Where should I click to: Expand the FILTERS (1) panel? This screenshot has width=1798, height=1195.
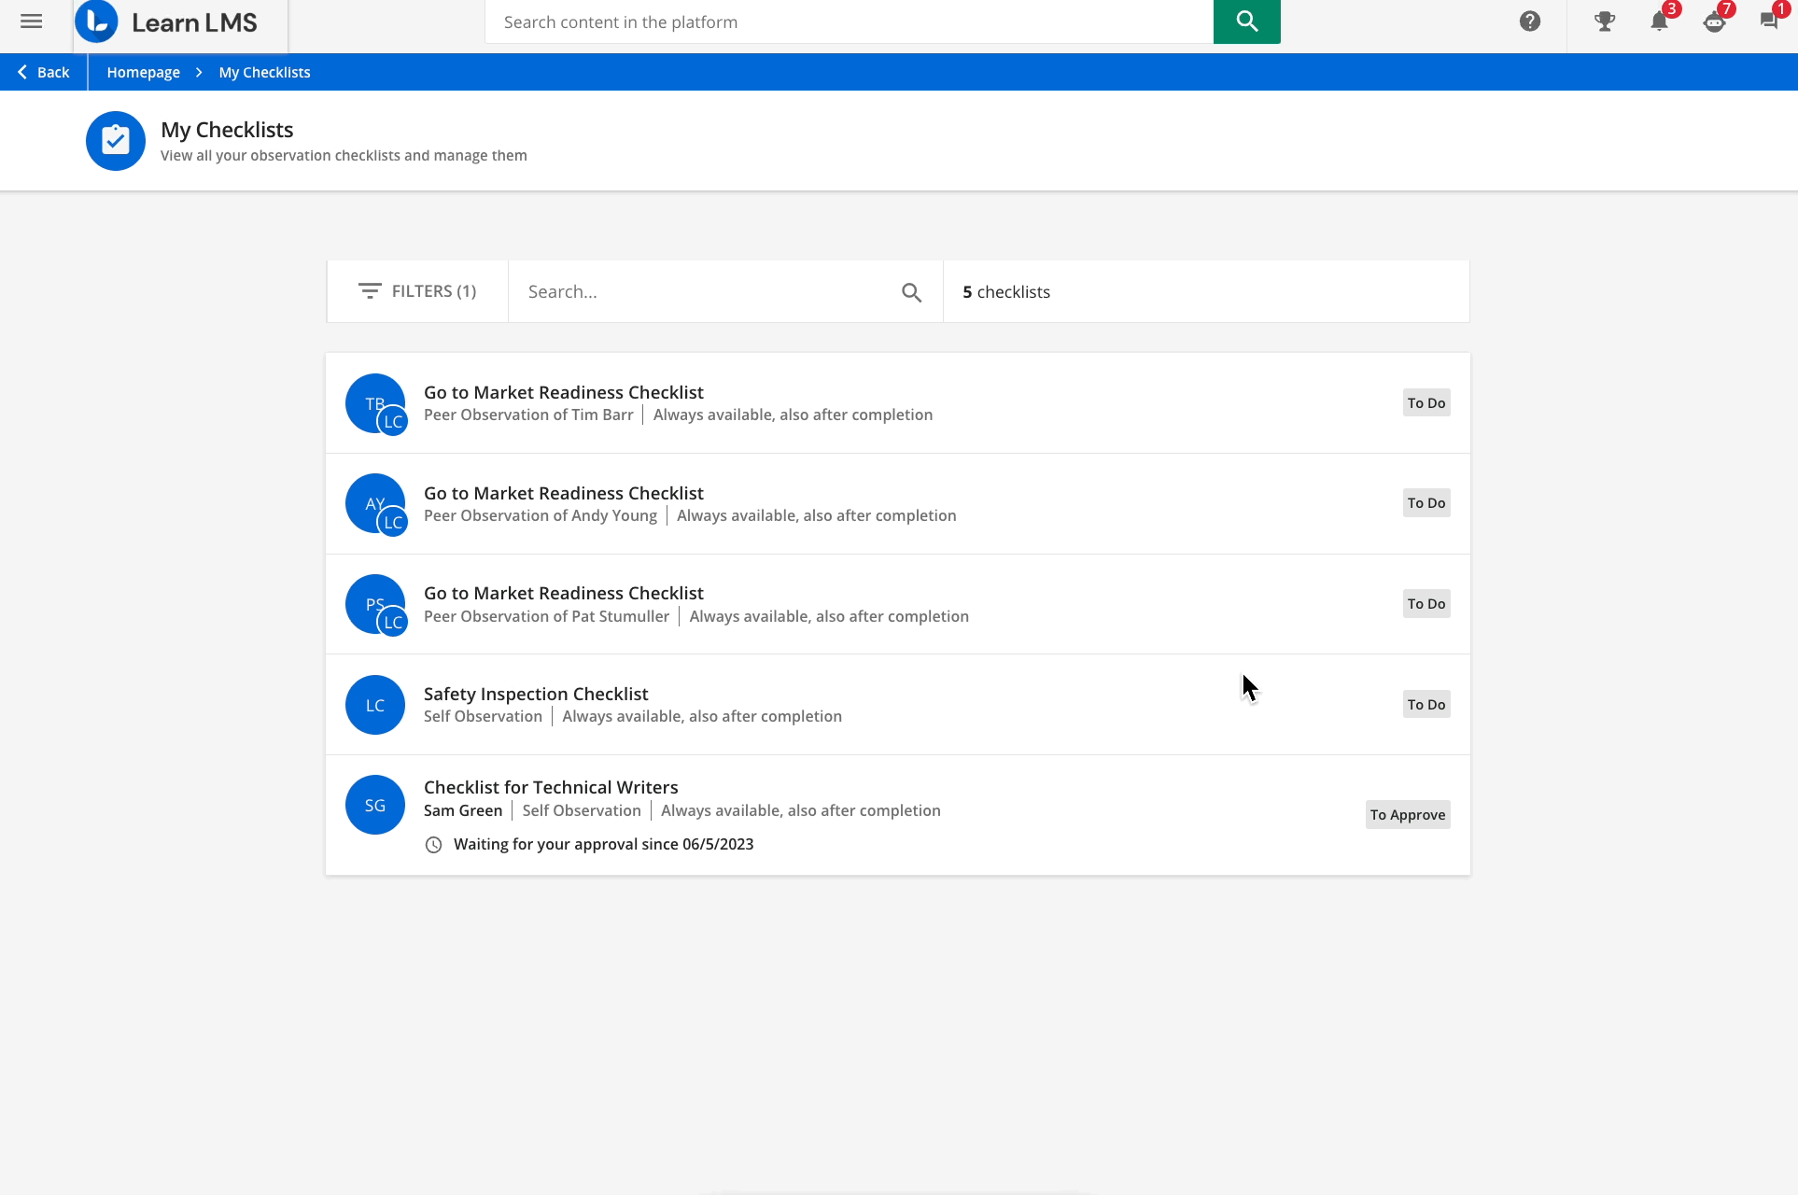(417, 291)
